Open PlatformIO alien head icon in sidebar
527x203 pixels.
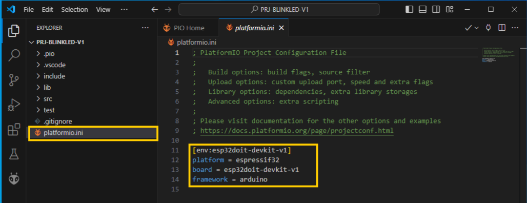click(14, 178)
